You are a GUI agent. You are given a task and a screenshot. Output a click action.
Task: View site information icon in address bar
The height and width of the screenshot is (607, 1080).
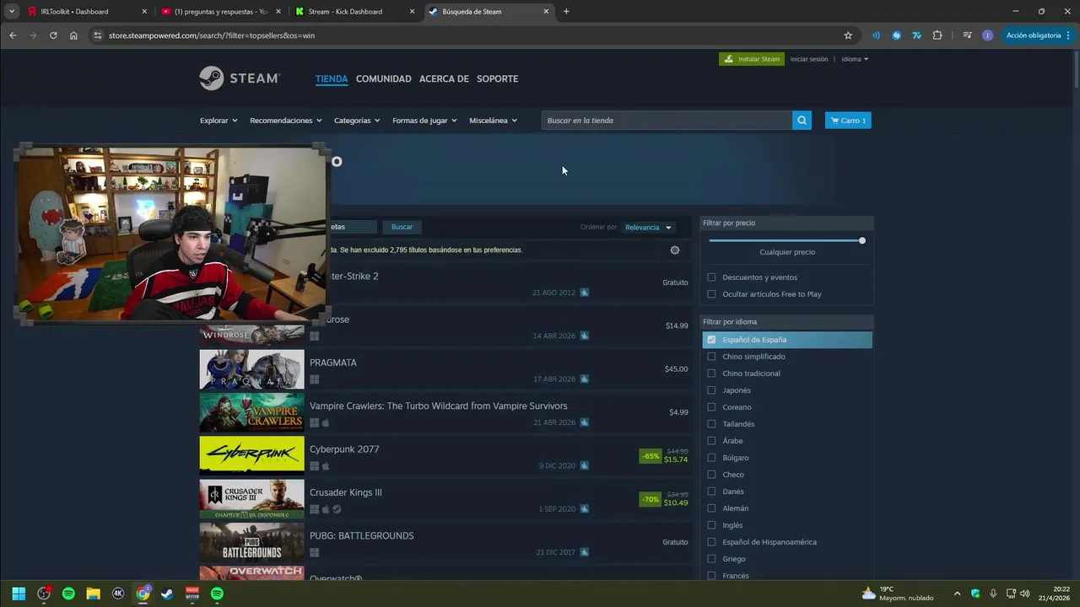[x=97, y=35]
